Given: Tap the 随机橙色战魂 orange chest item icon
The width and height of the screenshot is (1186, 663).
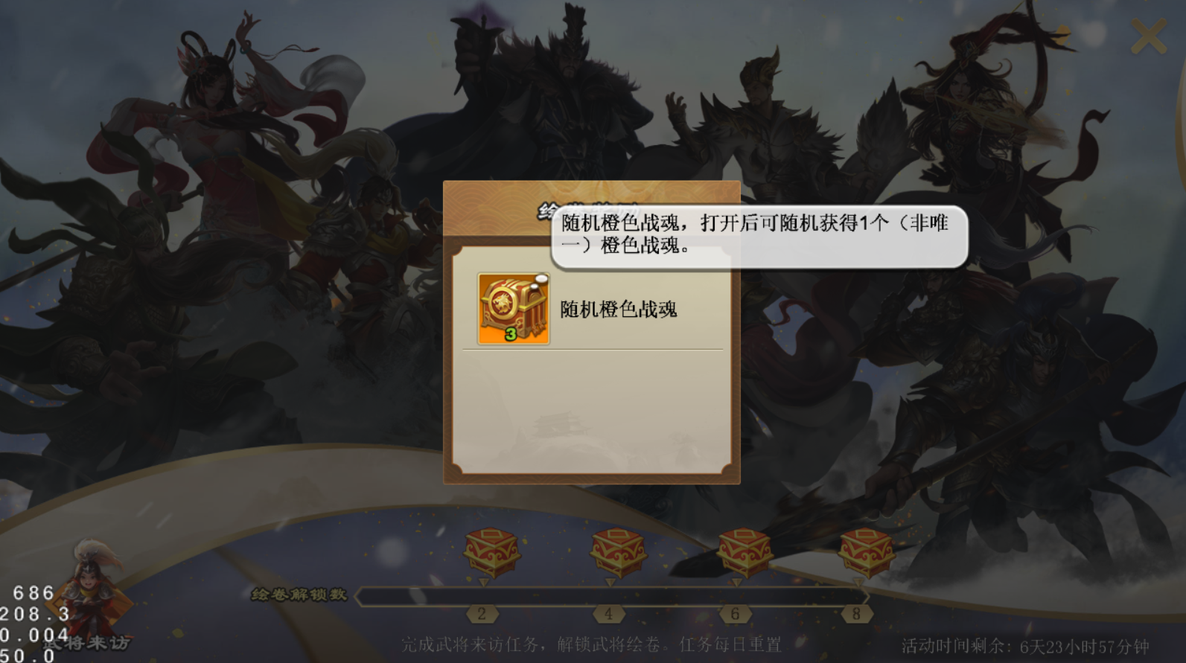Looking at the screenshot, I should (514, 308).
